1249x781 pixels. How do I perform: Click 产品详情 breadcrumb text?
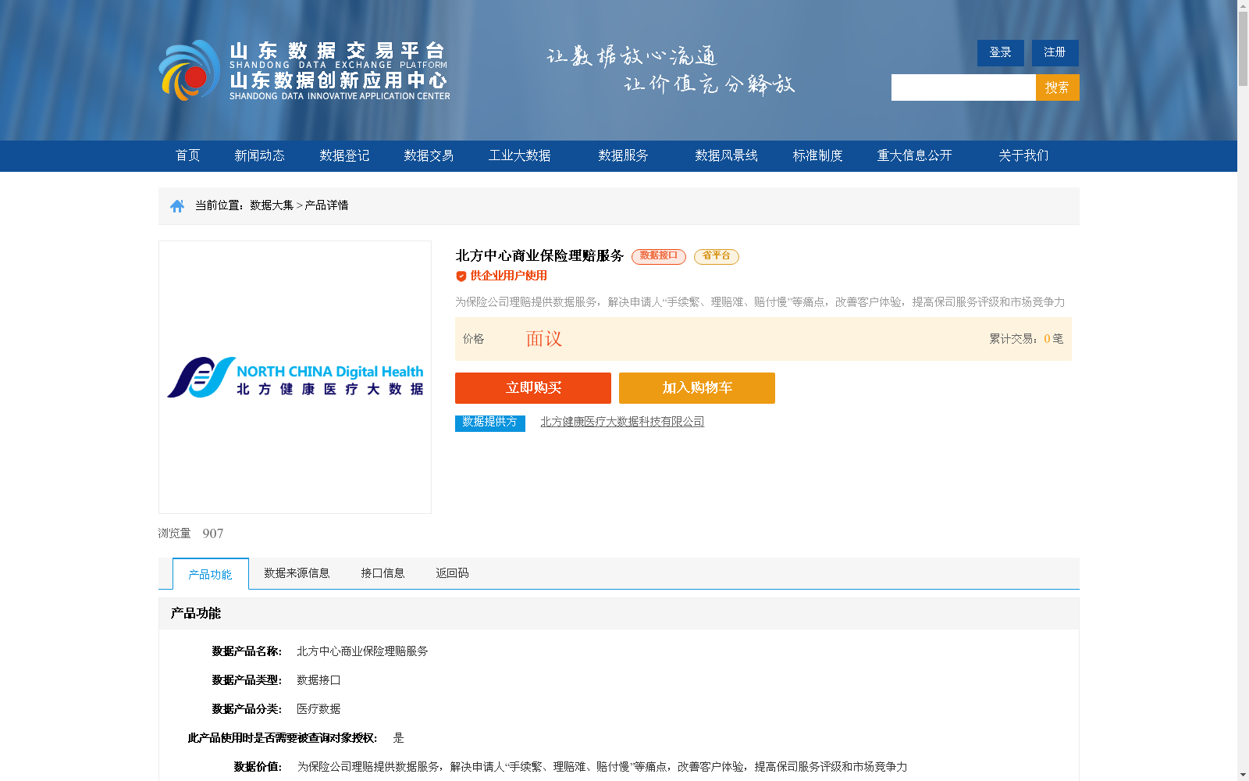326,205
